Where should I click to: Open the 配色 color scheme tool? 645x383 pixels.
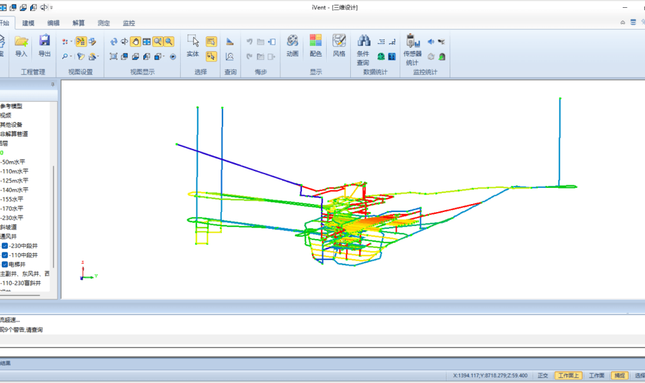[315, 46]
